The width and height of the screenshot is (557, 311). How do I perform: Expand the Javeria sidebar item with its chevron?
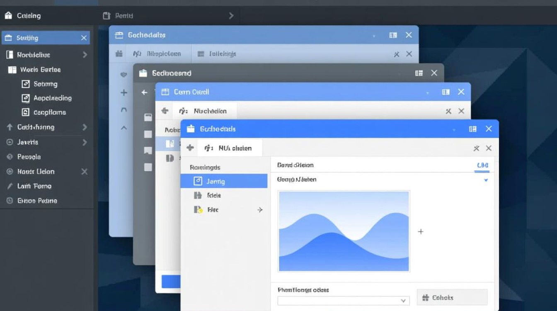(x=85, y=142)
